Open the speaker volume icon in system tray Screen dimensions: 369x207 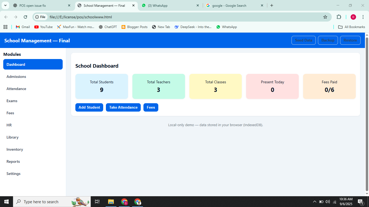[x=327, y=202]
